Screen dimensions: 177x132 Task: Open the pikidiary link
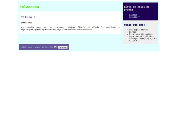coord(134,17)
